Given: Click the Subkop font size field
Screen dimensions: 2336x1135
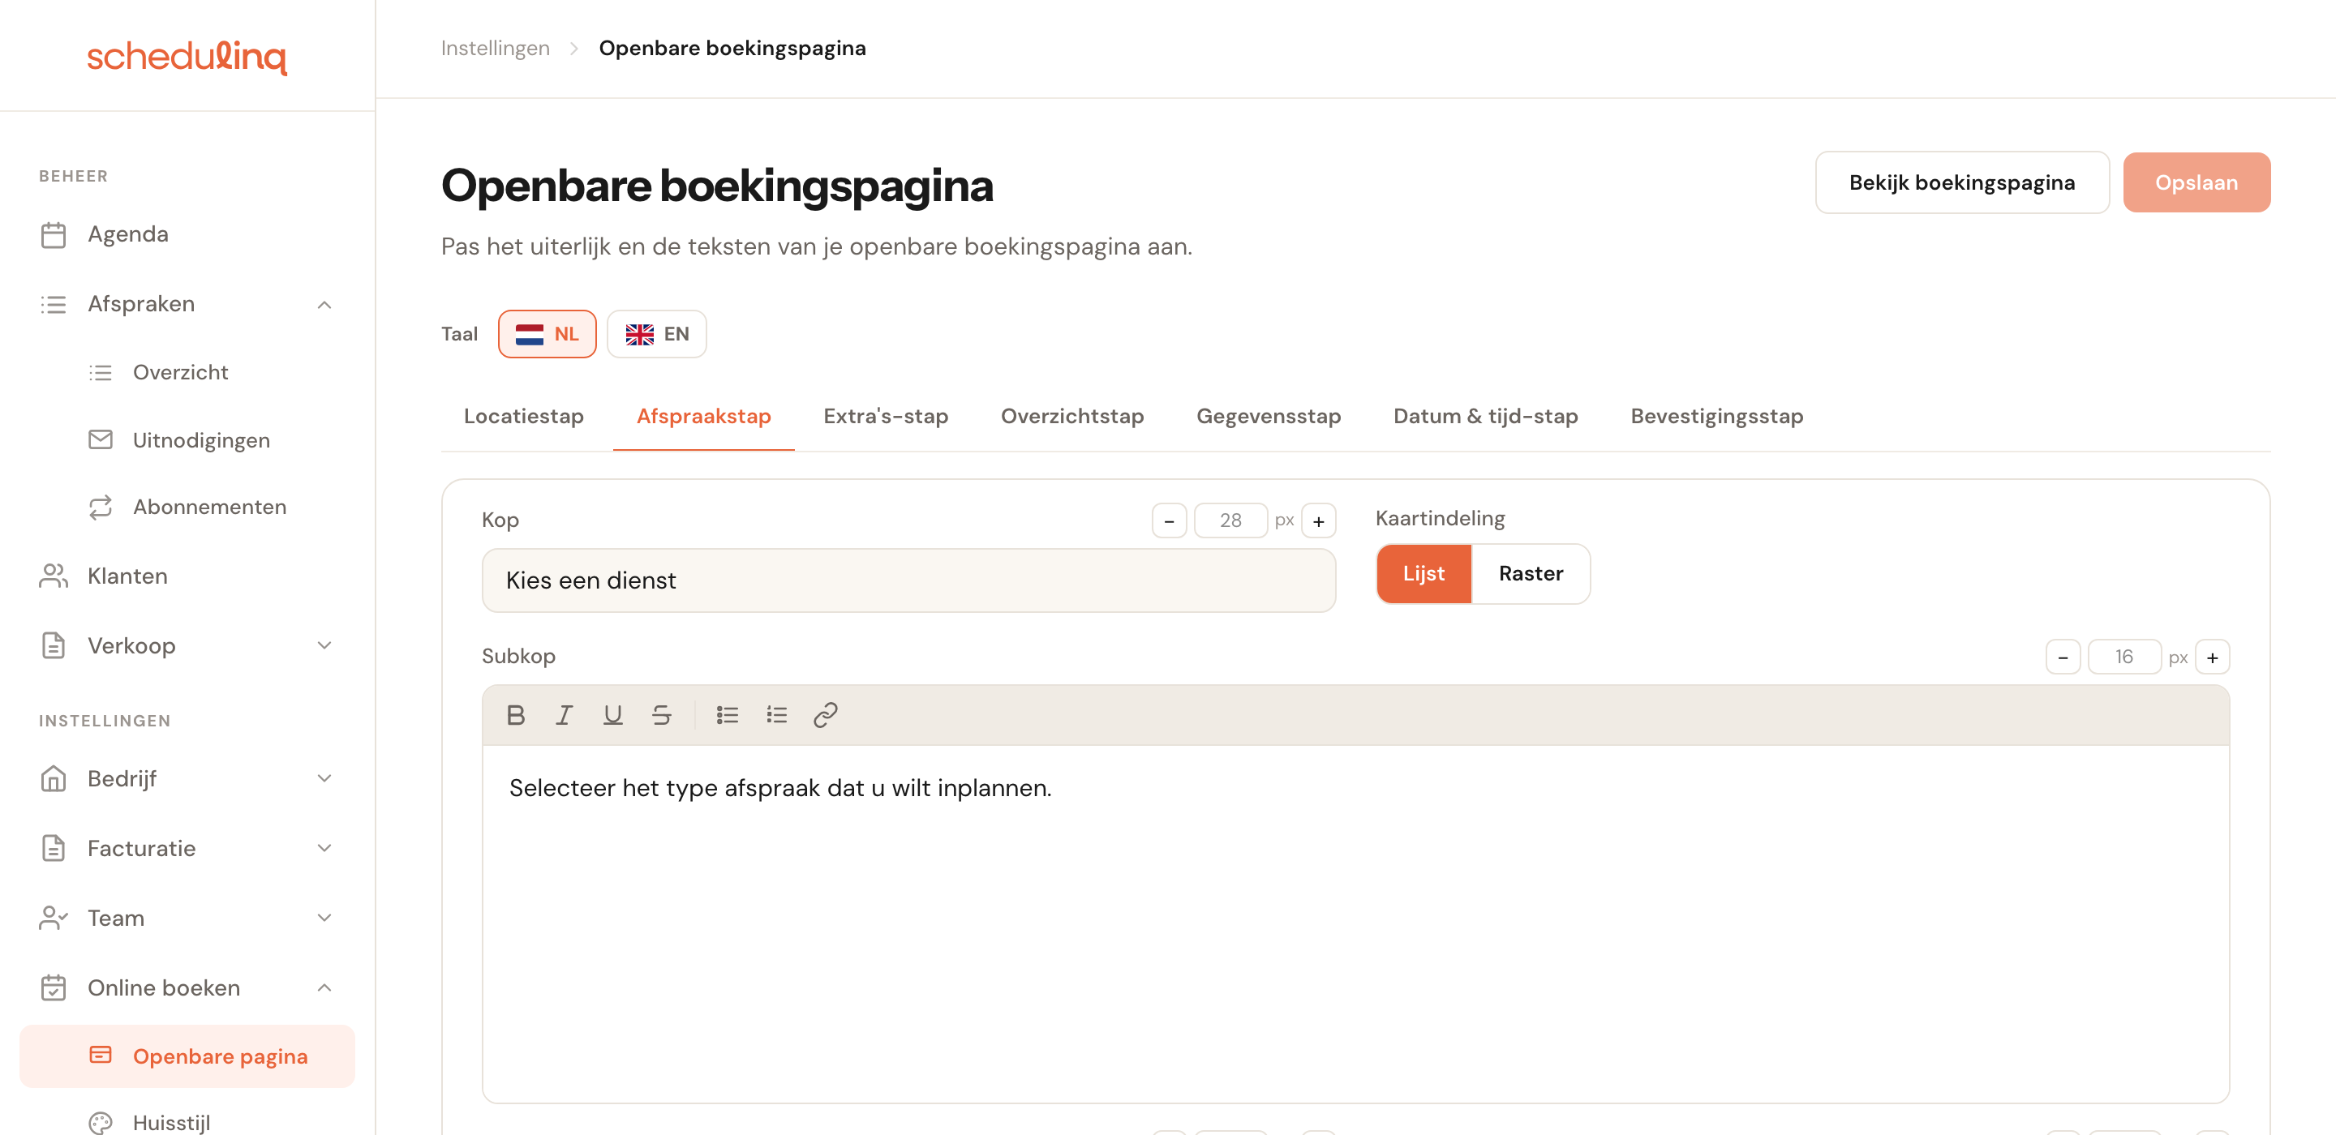Looking at the screenshot, I should click(2125, 657).
